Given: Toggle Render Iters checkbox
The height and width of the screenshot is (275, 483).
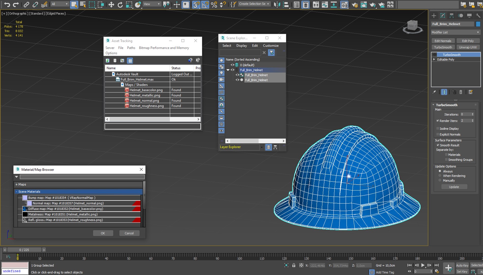Looking at the screenshot, I should click(x=438, y=121).
